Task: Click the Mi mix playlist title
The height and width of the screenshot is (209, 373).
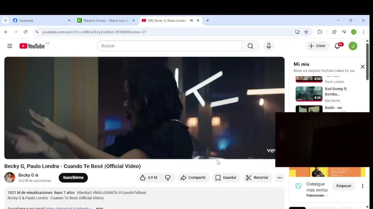Action: point(302,64)
